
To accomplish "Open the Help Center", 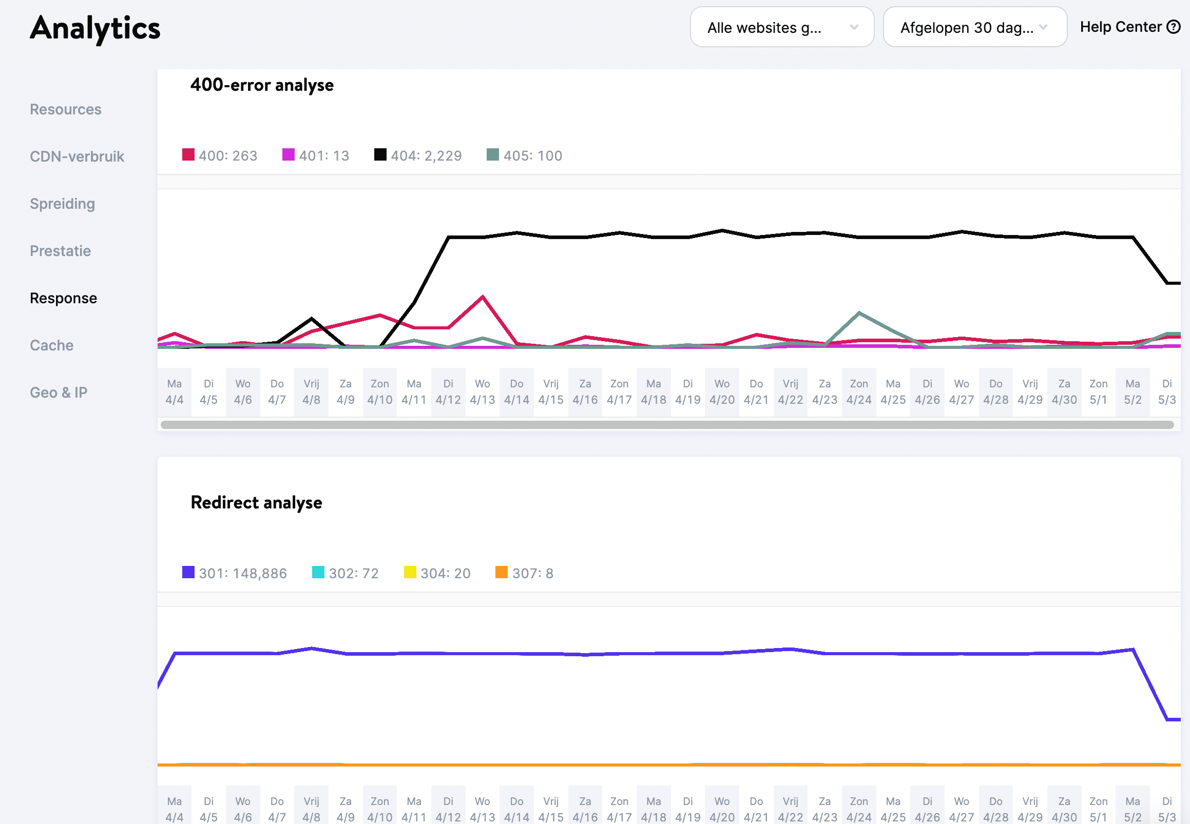I will click(1120, 26).
